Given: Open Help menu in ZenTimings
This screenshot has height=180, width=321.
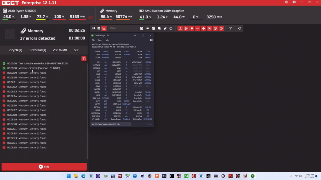Looking at the screenshot, I should pos(107,40).
